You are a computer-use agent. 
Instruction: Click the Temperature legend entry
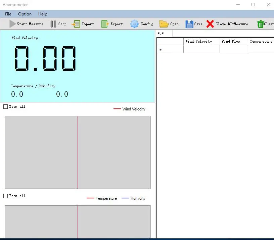(x=102, y=198)
